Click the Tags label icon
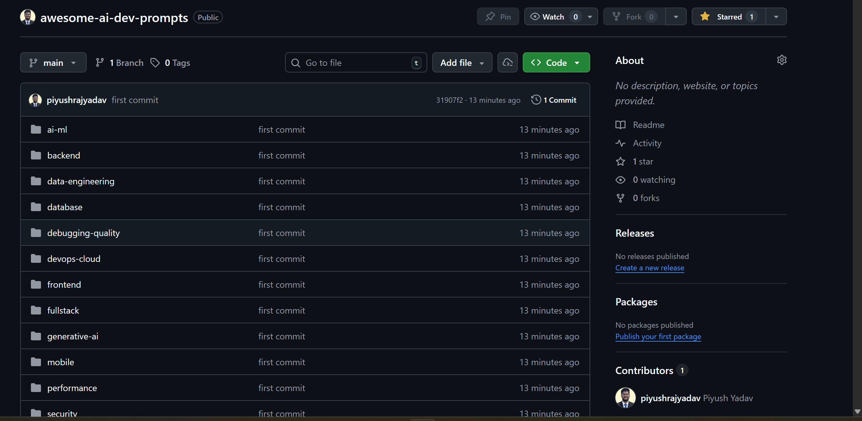Screen dimensions: 862x421 click(x=155, y=62)
